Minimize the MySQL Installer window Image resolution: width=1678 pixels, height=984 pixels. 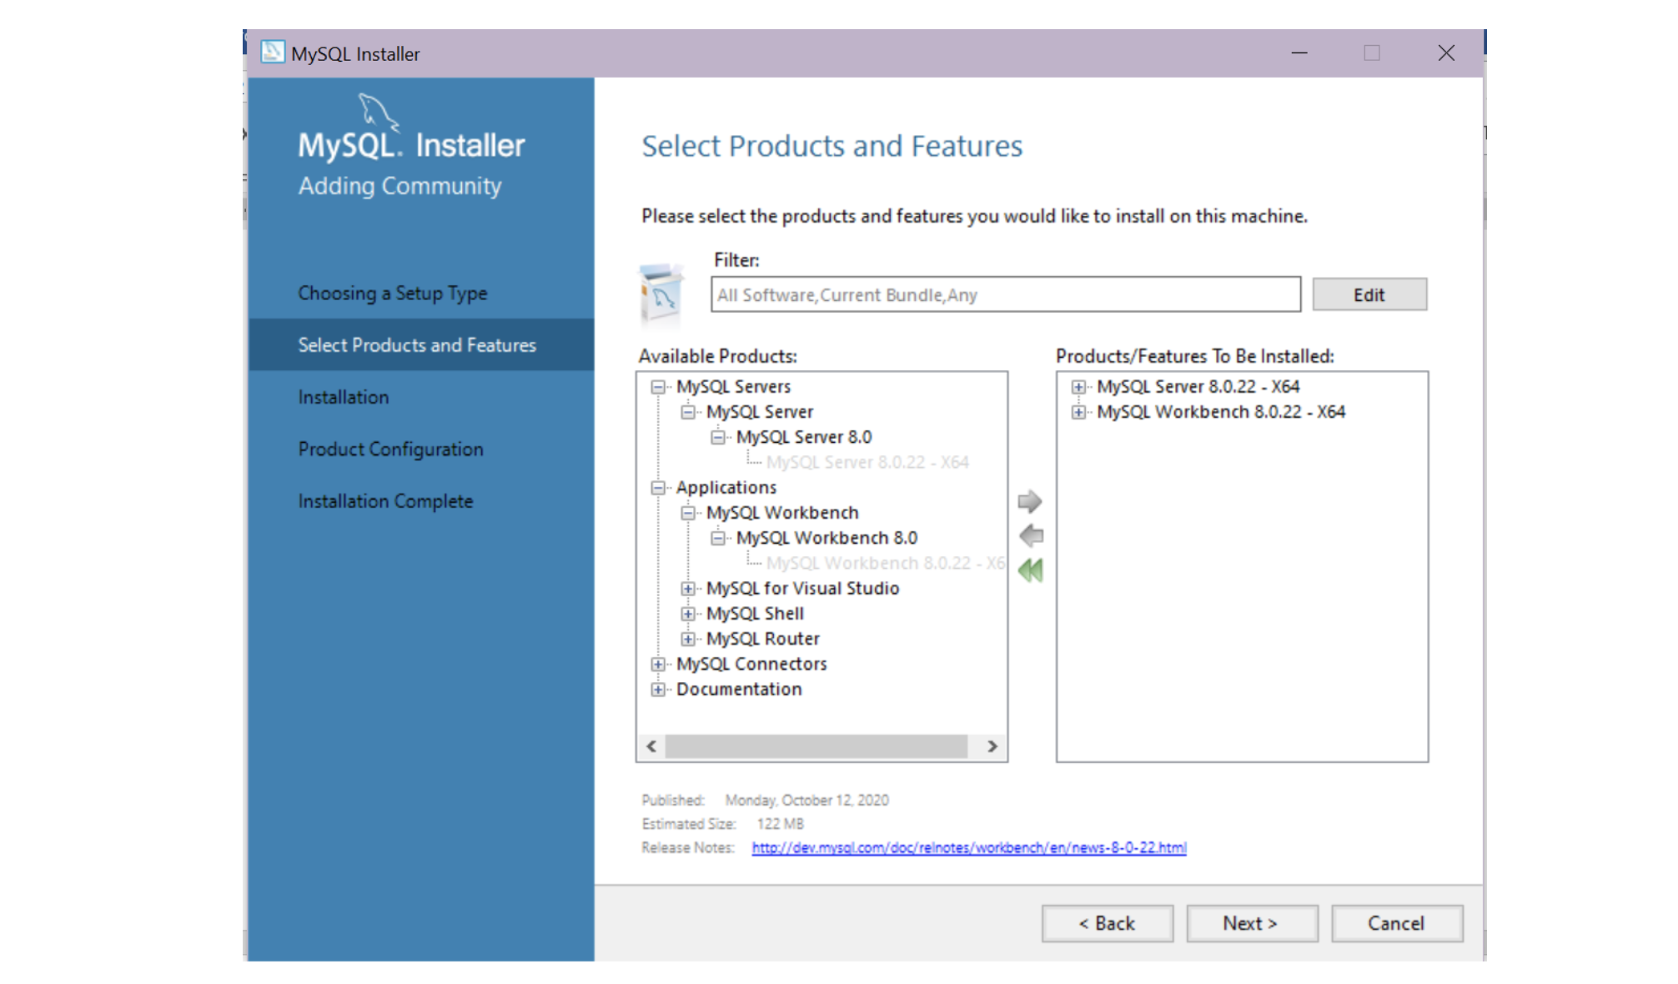1299,53
